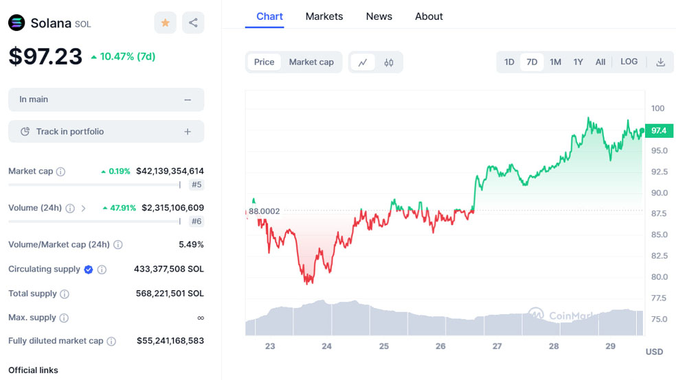Click the verified badge beside Circulating supply
Screen dimensions: 676x380
89,270
